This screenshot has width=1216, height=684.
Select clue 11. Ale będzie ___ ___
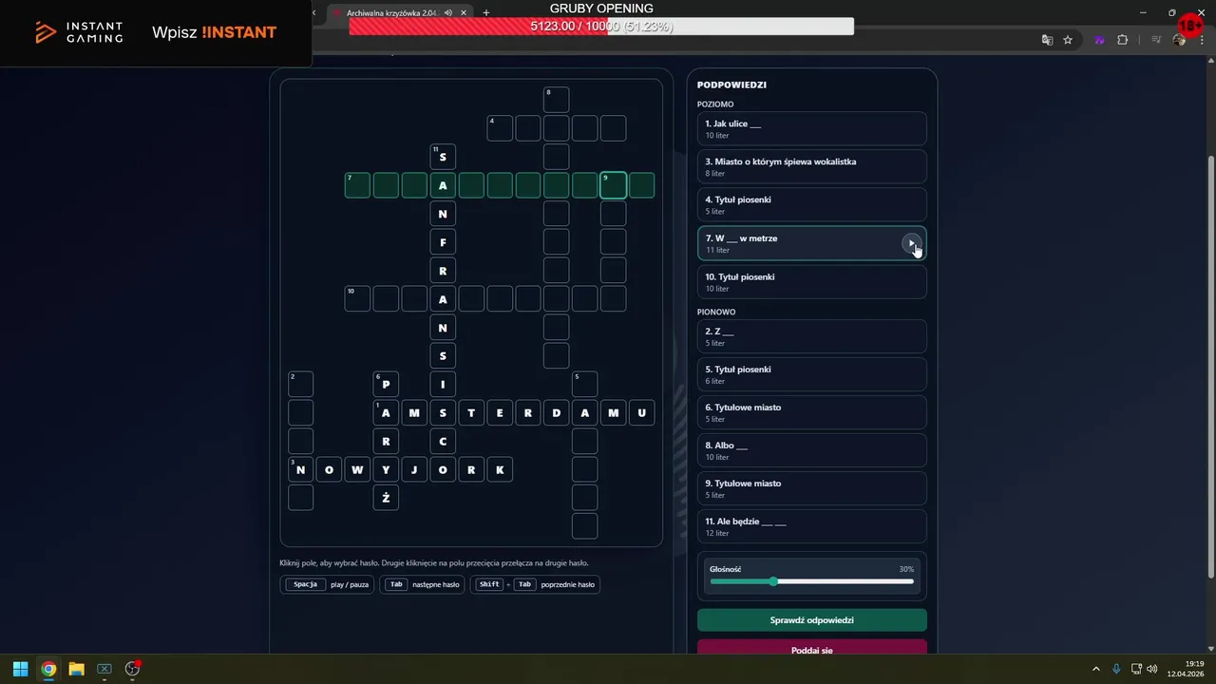pyautogui.click(x=811, y=526)
